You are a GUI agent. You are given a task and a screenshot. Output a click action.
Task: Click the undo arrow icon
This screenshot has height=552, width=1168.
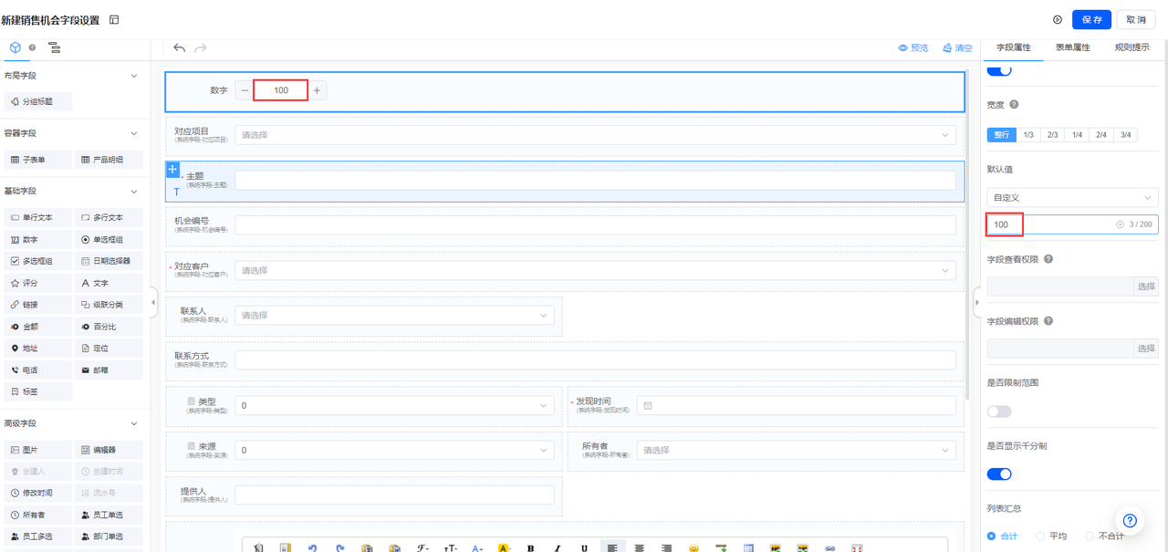pos(179,48)
